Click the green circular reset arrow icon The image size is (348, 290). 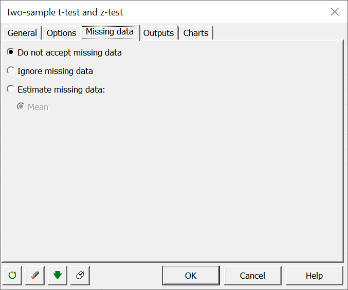click(12, 275)
